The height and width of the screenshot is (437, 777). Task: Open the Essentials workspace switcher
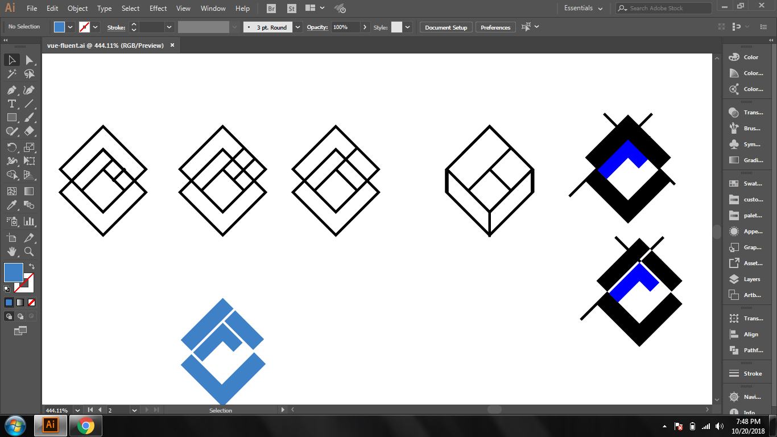583,8
